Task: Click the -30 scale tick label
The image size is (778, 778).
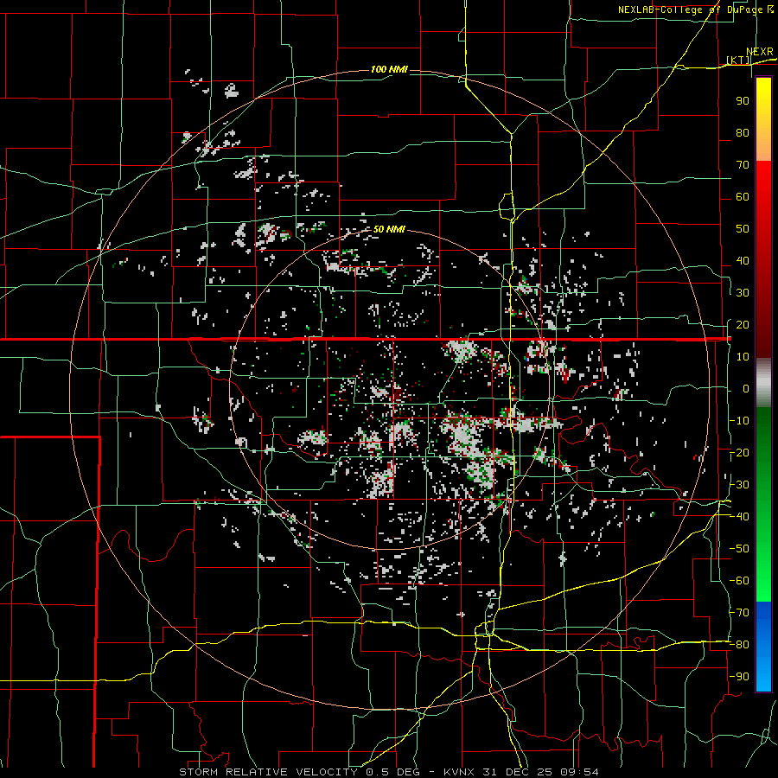Action: click(x=739, y=485)
